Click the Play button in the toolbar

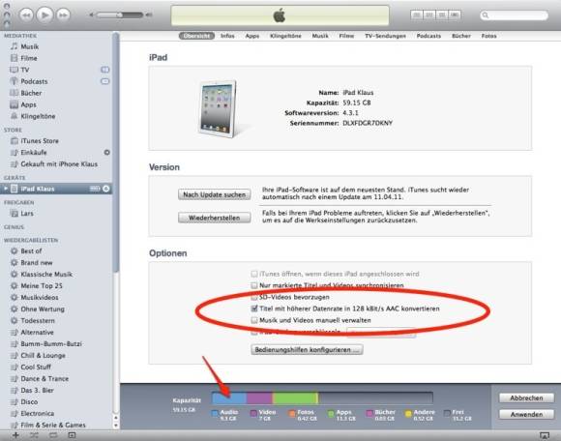tap(44, 15)
